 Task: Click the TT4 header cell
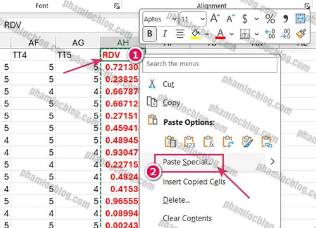[33, 55]
